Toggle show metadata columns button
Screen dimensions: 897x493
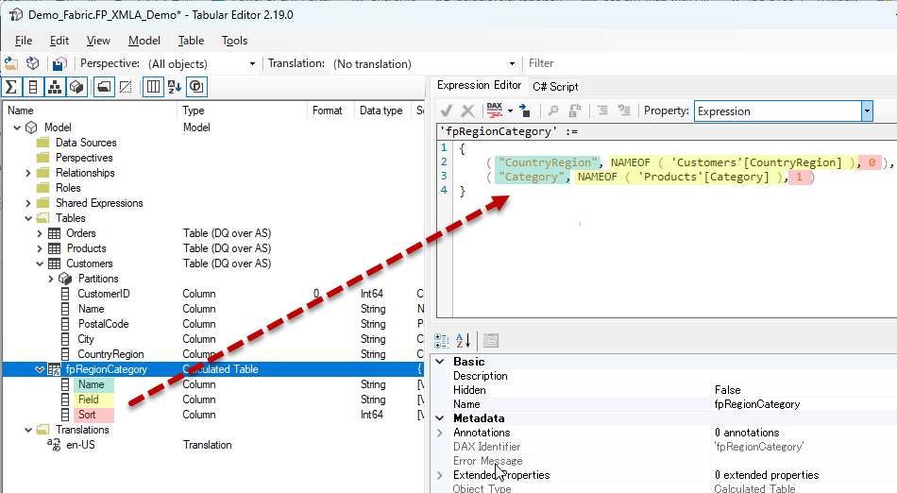coord(153,87)
